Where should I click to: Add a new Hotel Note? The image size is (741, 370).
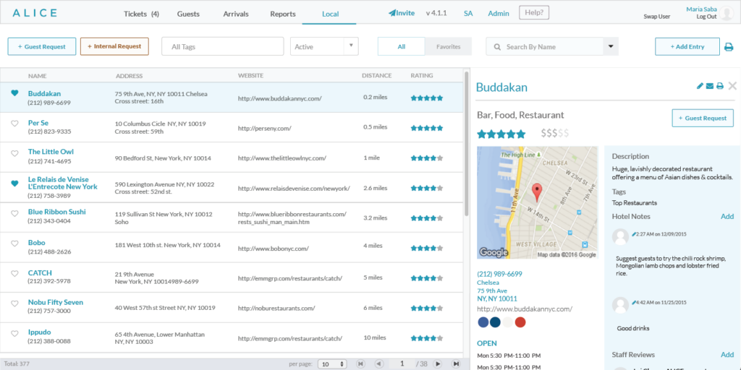[727, 217]
